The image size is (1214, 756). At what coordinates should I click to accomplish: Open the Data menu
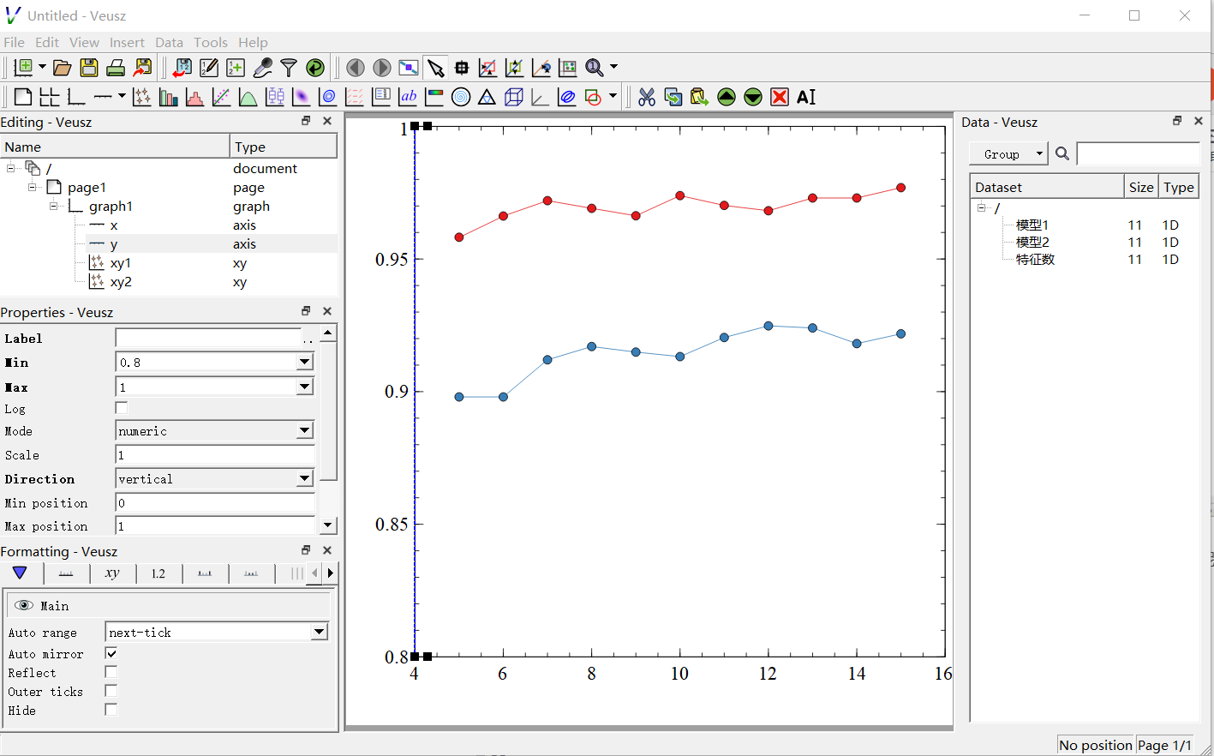point(169,42)
